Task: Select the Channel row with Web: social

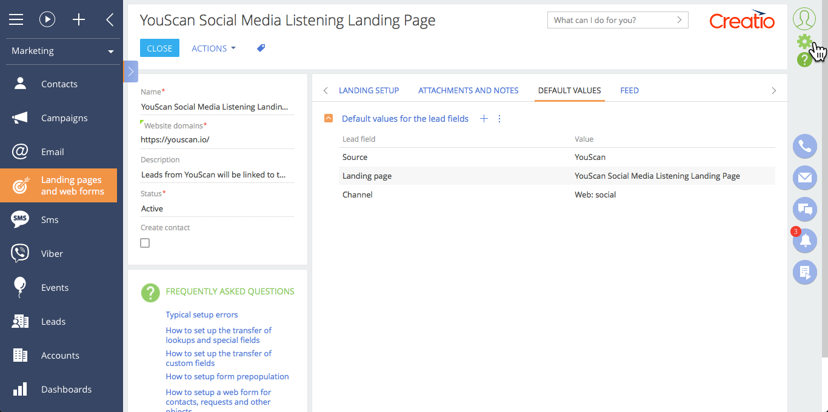Action: tap(557, 194)
